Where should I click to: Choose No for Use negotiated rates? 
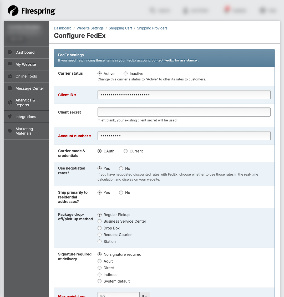point(121,168)
